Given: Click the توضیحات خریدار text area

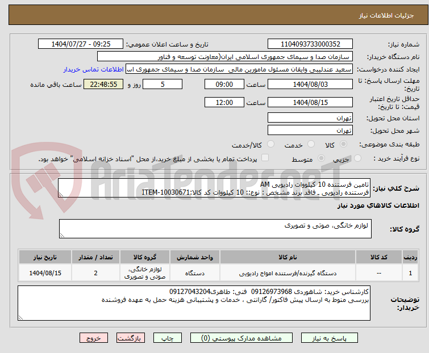Looking at the screenshot, I should [x=194, y=303].
